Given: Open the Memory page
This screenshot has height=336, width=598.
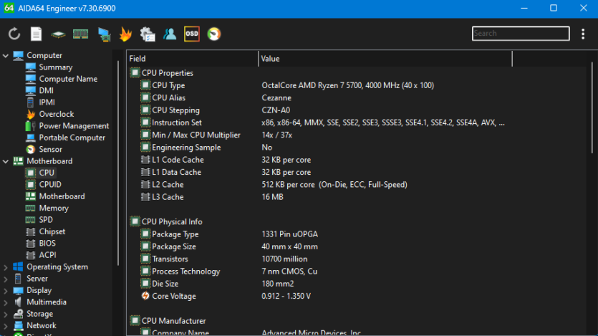Looking at the screenshot, I should 54,208.
